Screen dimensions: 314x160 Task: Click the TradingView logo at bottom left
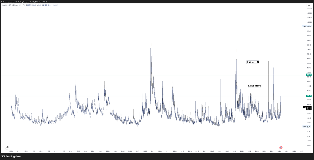point(11,156)
